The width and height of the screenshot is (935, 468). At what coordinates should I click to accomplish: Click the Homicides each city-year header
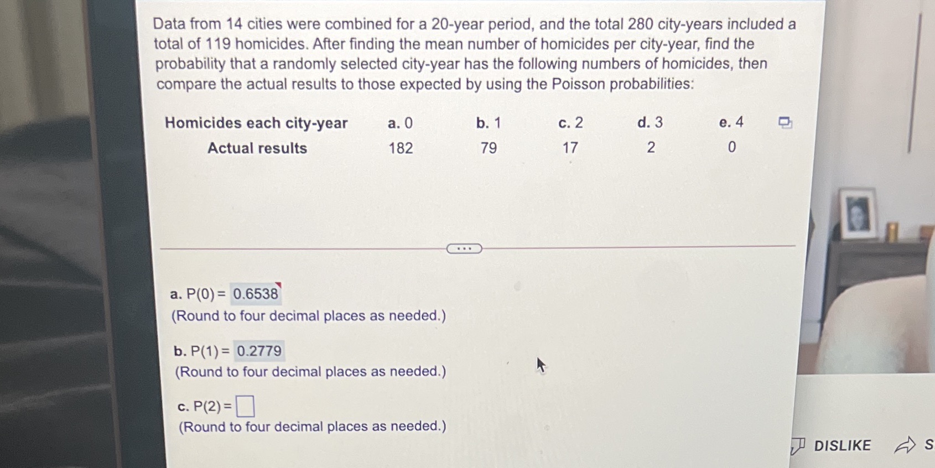pyautogui.click(x=256, y=123)
